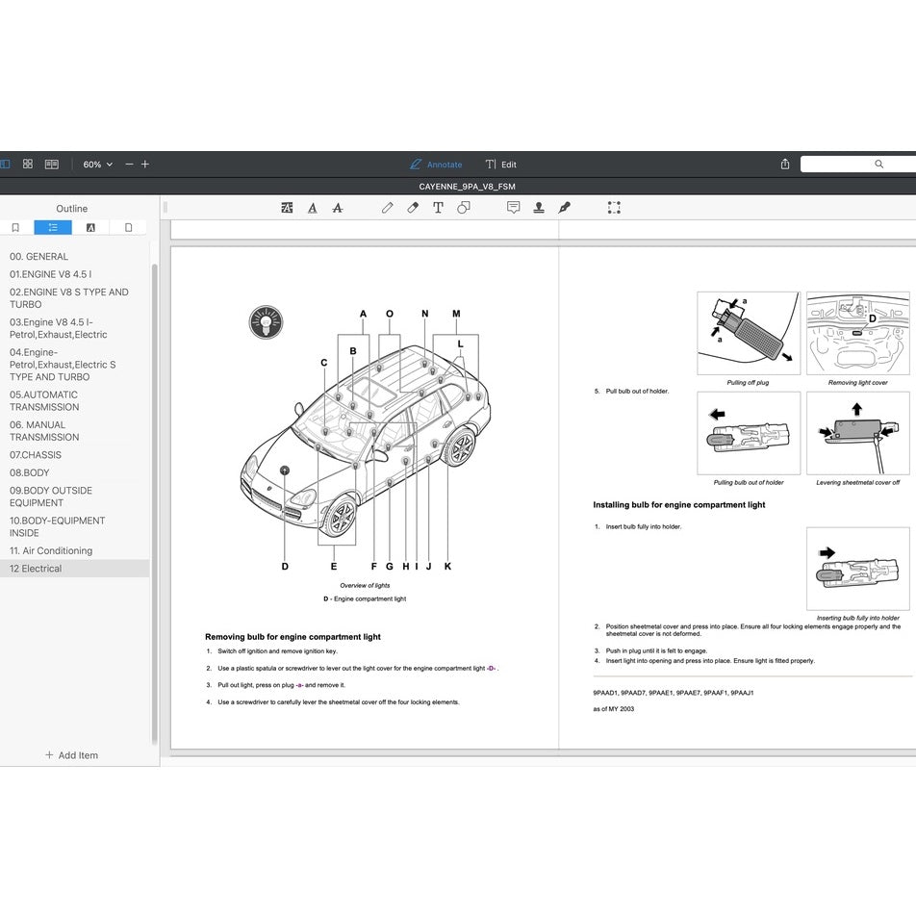Switch to Annotate mode
The width and height of the screenshot is (916, 916).
pos(436,165)
